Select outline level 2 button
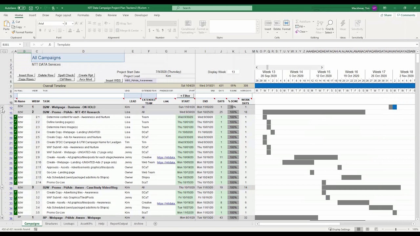 (6, 51)
